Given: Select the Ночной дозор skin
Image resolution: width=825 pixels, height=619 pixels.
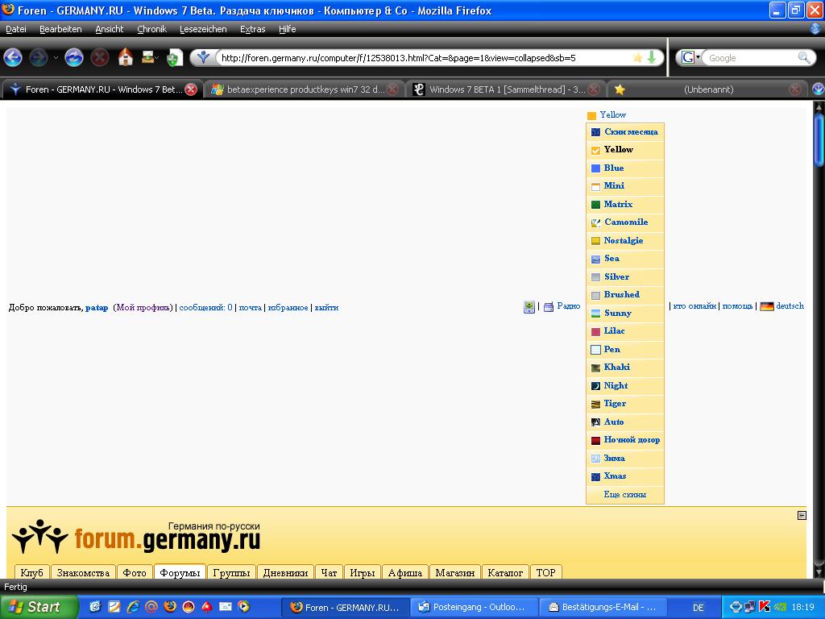Looking at the screenshot, I should 625,440.
